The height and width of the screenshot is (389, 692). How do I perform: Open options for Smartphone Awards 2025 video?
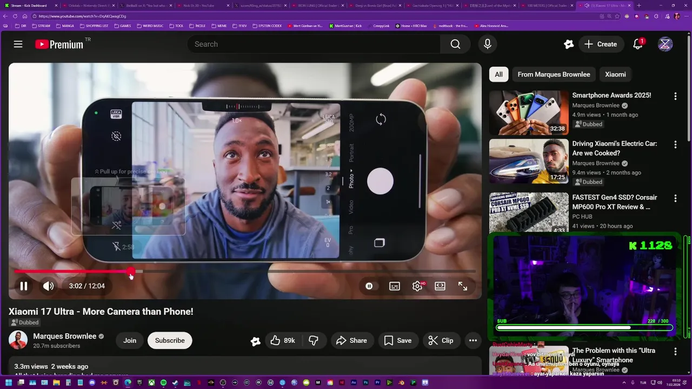675,96
